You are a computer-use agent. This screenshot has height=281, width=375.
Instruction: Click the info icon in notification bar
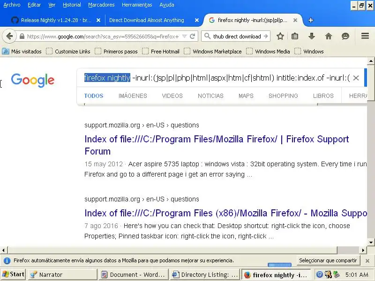[x=7, y=261]
